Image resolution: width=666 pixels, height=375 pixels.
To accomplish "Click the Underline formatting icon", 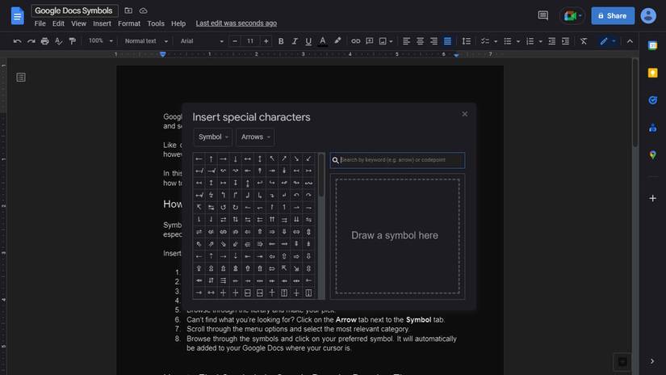I will [x=308, y=41].
